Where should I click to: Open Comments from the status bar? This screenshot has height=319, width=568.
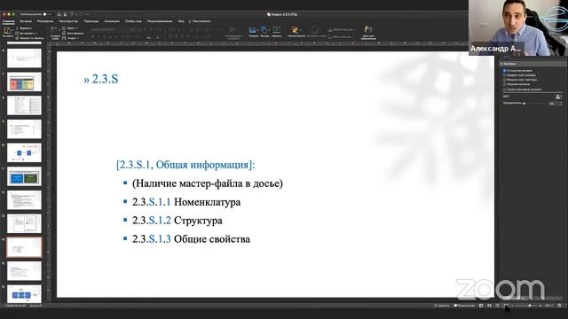click(464, 306)
